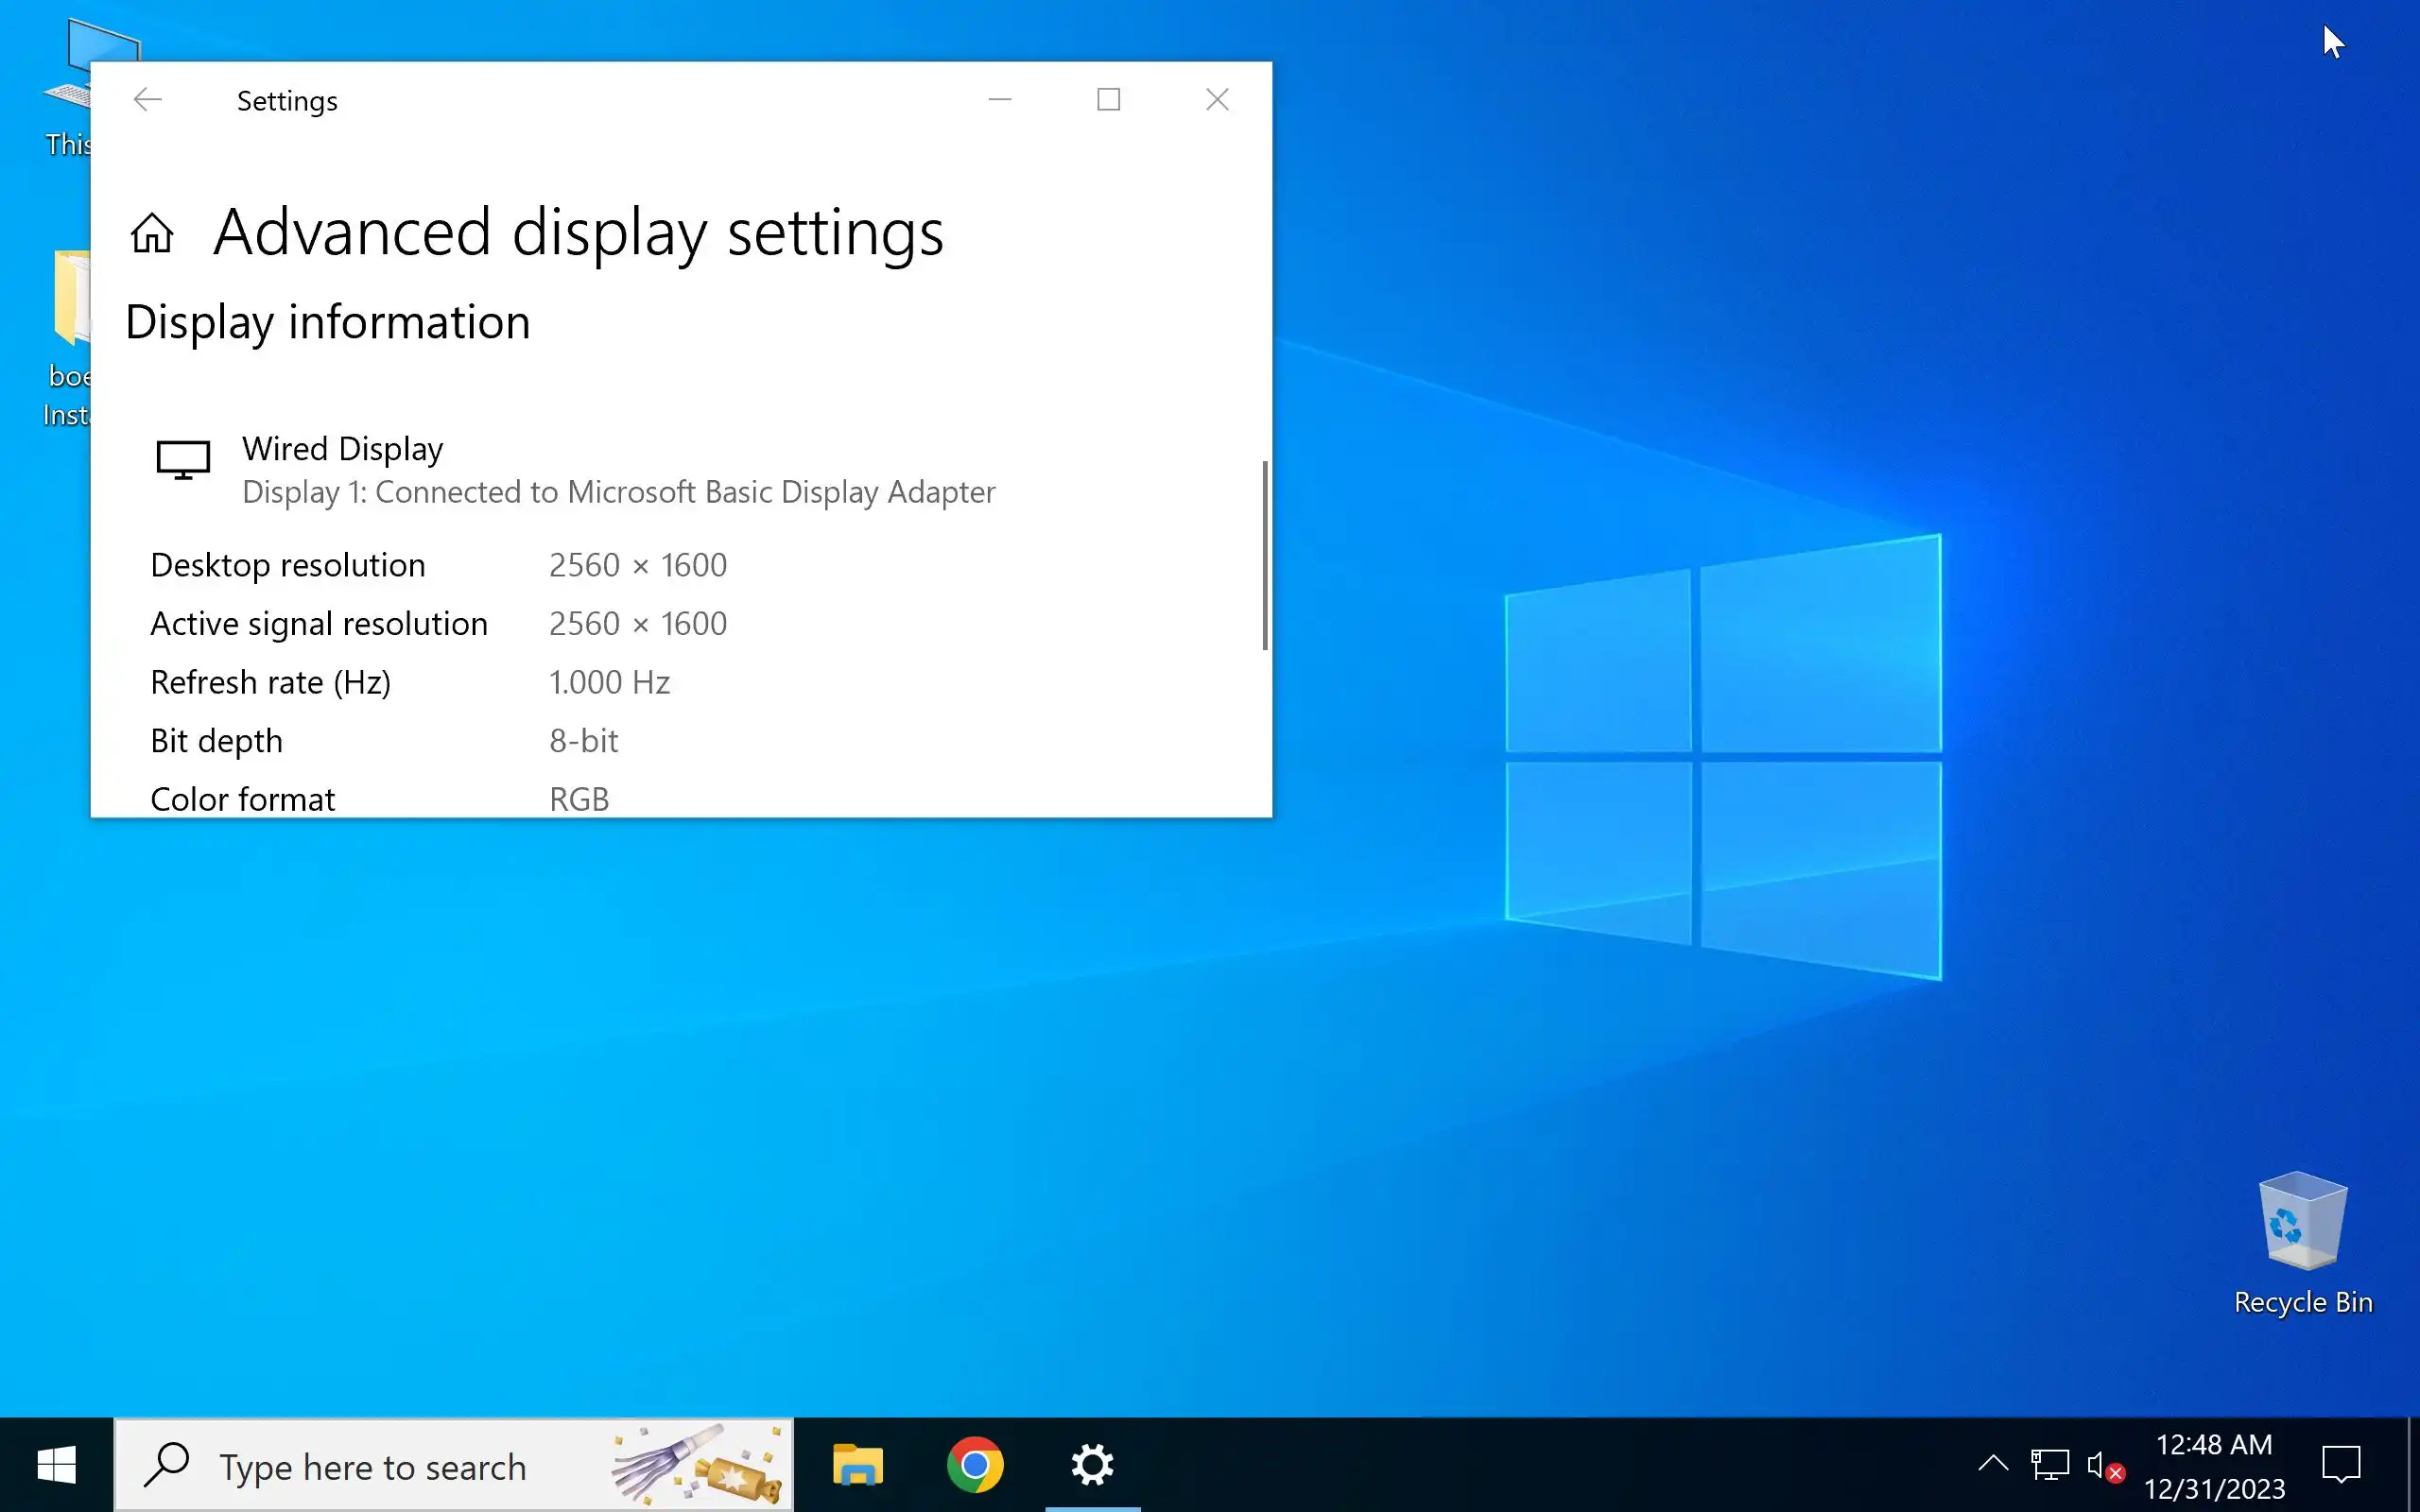Go to Settings home via house icon
Viewport: 2420px width, 1512px height.
pyautogui.click(x=152, y=233)
